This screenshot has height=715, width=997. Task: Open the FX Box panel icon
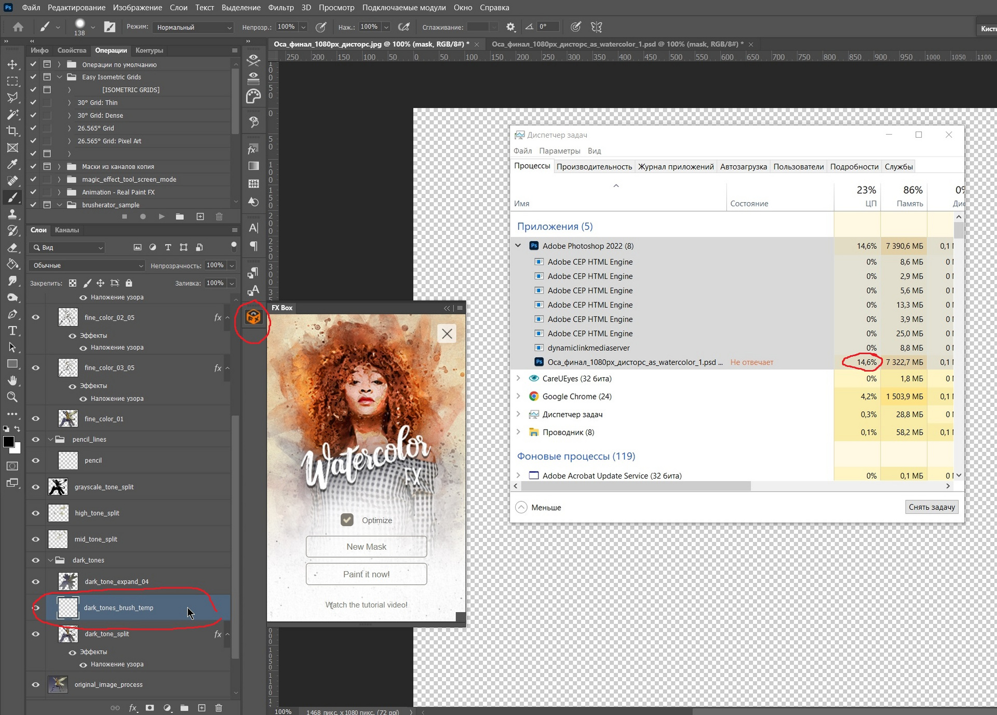point(253,317)
